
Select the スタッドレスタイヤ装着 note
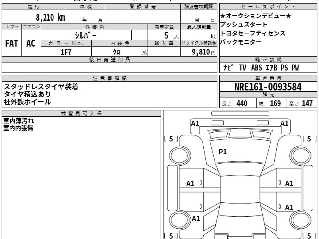click(x=41, y=87)
